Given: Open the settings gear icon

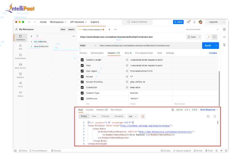Looking at the screenshot, I should click(188, 22).
